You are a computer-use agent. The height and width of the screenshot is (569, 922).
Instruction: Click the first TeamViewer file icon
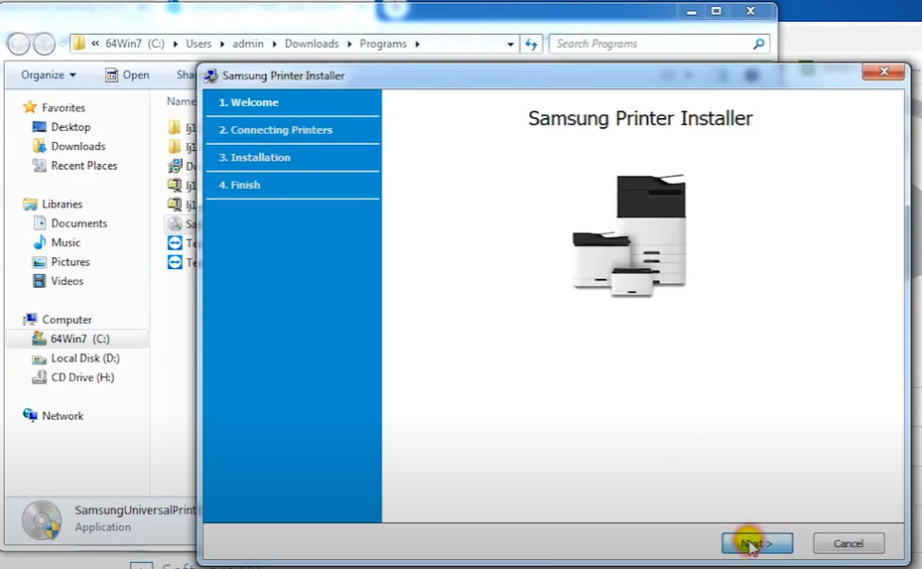(175, 243)
